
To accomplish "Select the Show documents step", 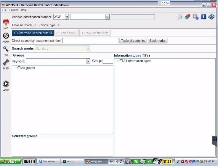I will [95, 33].
